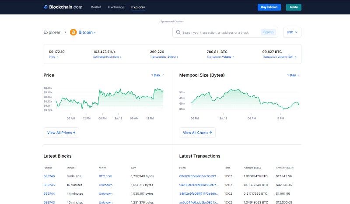
Task: Expand the Bitcoin currency dropdown
Action: [x=87, y=32]
